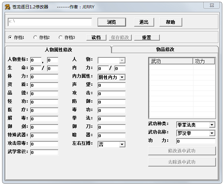Open the 武功名称 dropdown list
224x185 pixels.
pos(212,133)
